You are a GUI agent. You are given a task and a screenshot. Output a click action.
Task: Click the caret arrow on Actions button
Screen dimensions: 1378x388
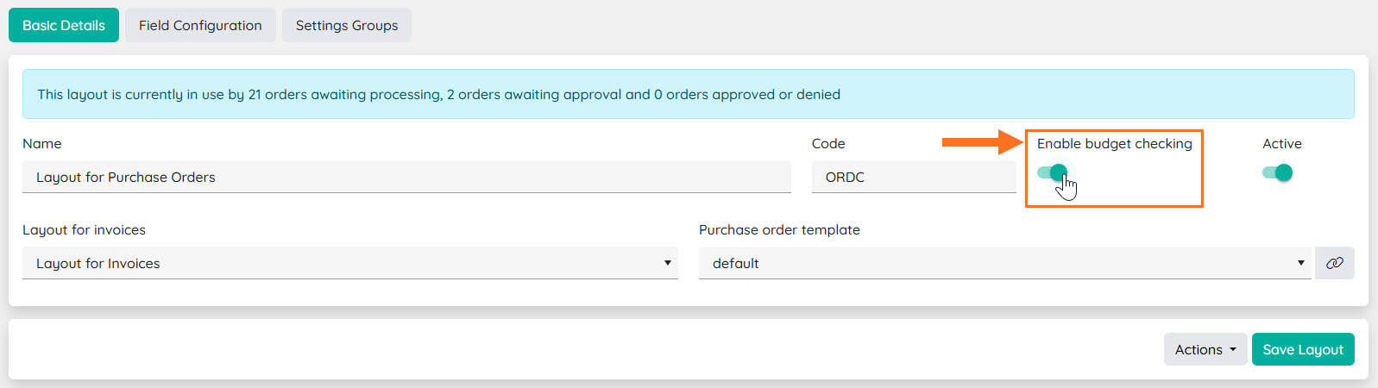[1233, 349]
